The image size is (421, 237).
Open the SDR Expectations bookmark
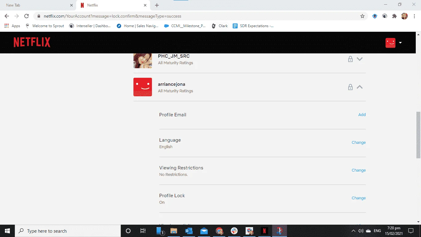coord(253,26)
